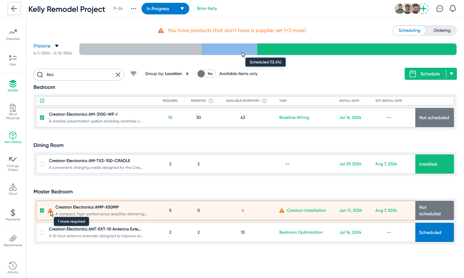This screenshot has width=464, height=278.
Task: Click the first team member avatar
Action: click(400, 9)
